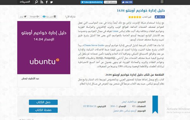This screenshot has width=190, height=120.
Task: Click author name عبد اللطيف ايمش under cover
Action: tap(30, 78)
